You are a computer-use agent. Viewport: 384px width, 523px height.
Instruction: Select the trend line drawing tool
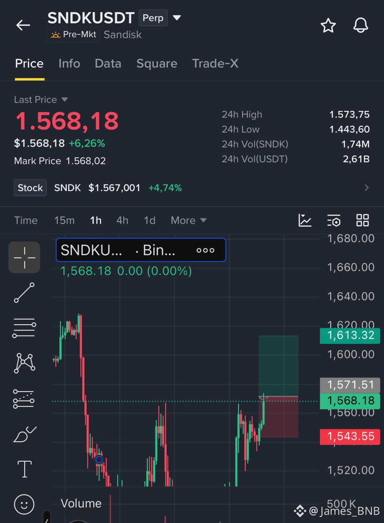(24, 293)
